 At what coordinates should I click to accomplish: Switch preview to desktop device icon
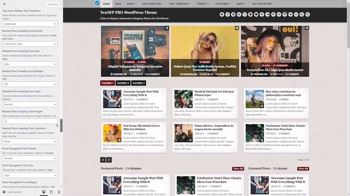coord(44,192)
